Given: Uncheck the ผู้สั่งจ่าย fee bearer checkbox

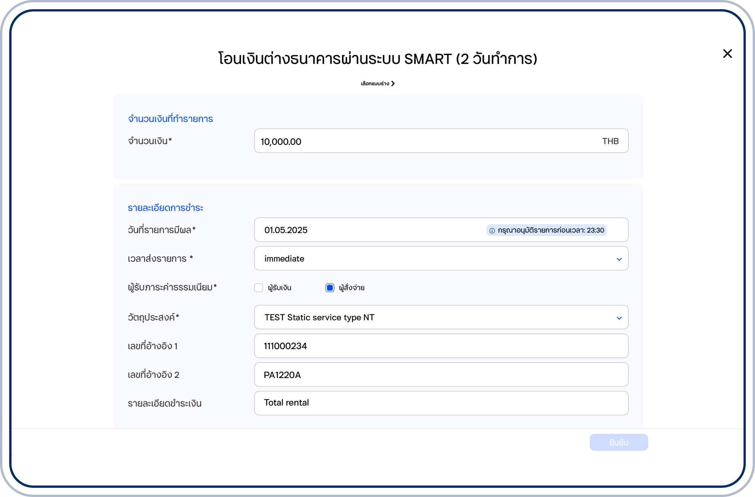Looking at the screenshot, I should 330,288.
